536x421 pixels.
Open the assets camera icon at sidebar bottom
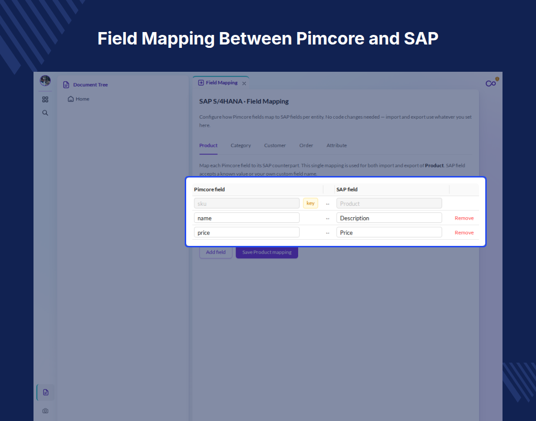point(45,411)
